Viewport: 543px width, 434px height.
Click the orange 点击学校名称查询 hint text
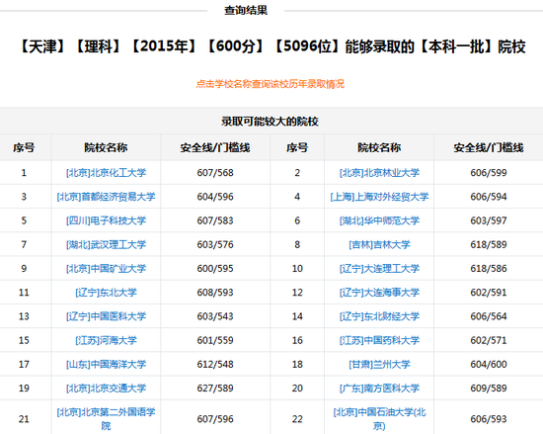point(271,84)
